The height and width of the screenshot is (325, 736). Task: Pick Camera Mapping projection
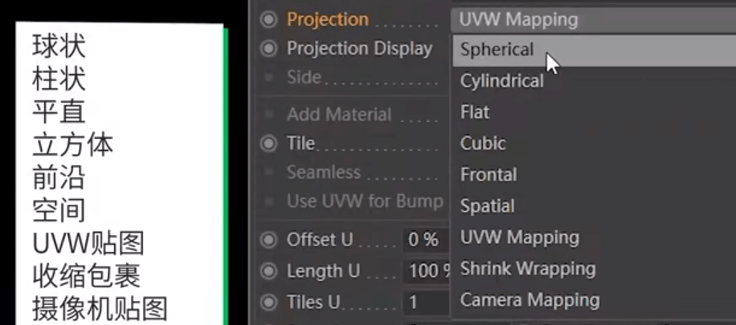tap(594, 299)
